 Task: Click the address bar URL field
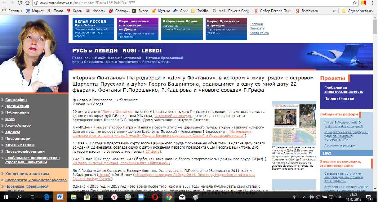coord(192,3)
